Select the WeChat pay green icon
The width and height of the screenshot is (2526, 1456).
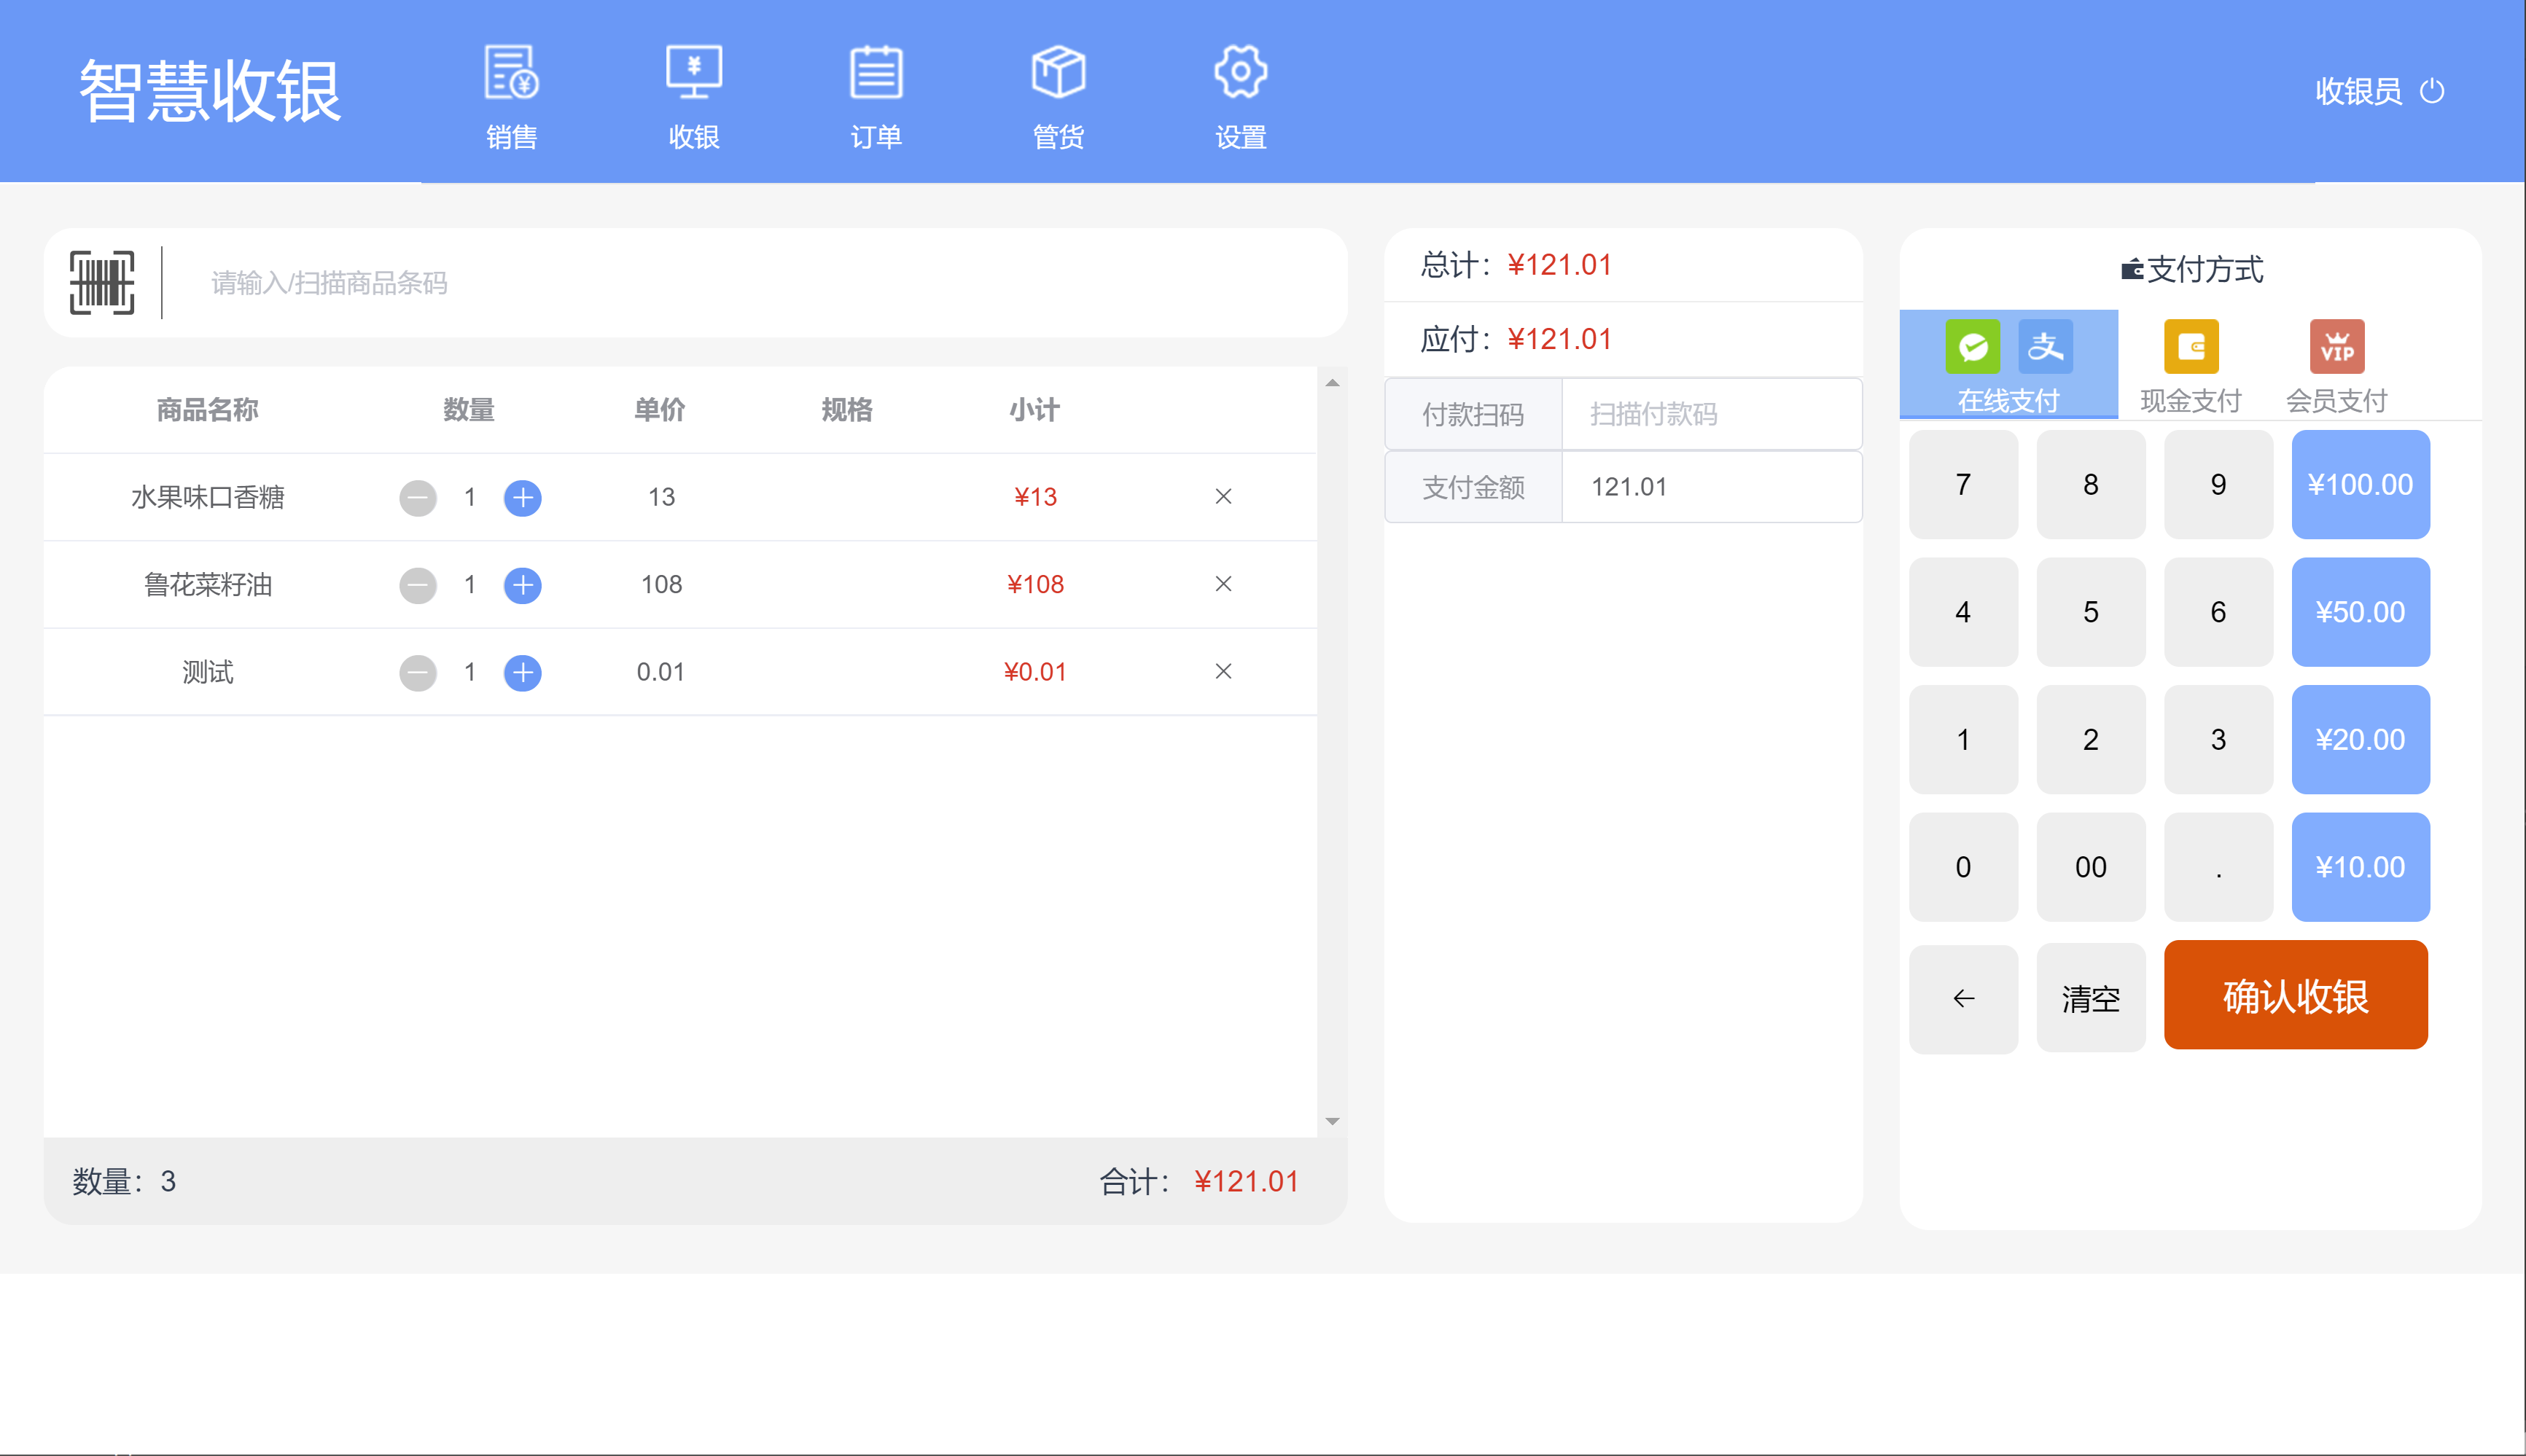(1973, 346)
